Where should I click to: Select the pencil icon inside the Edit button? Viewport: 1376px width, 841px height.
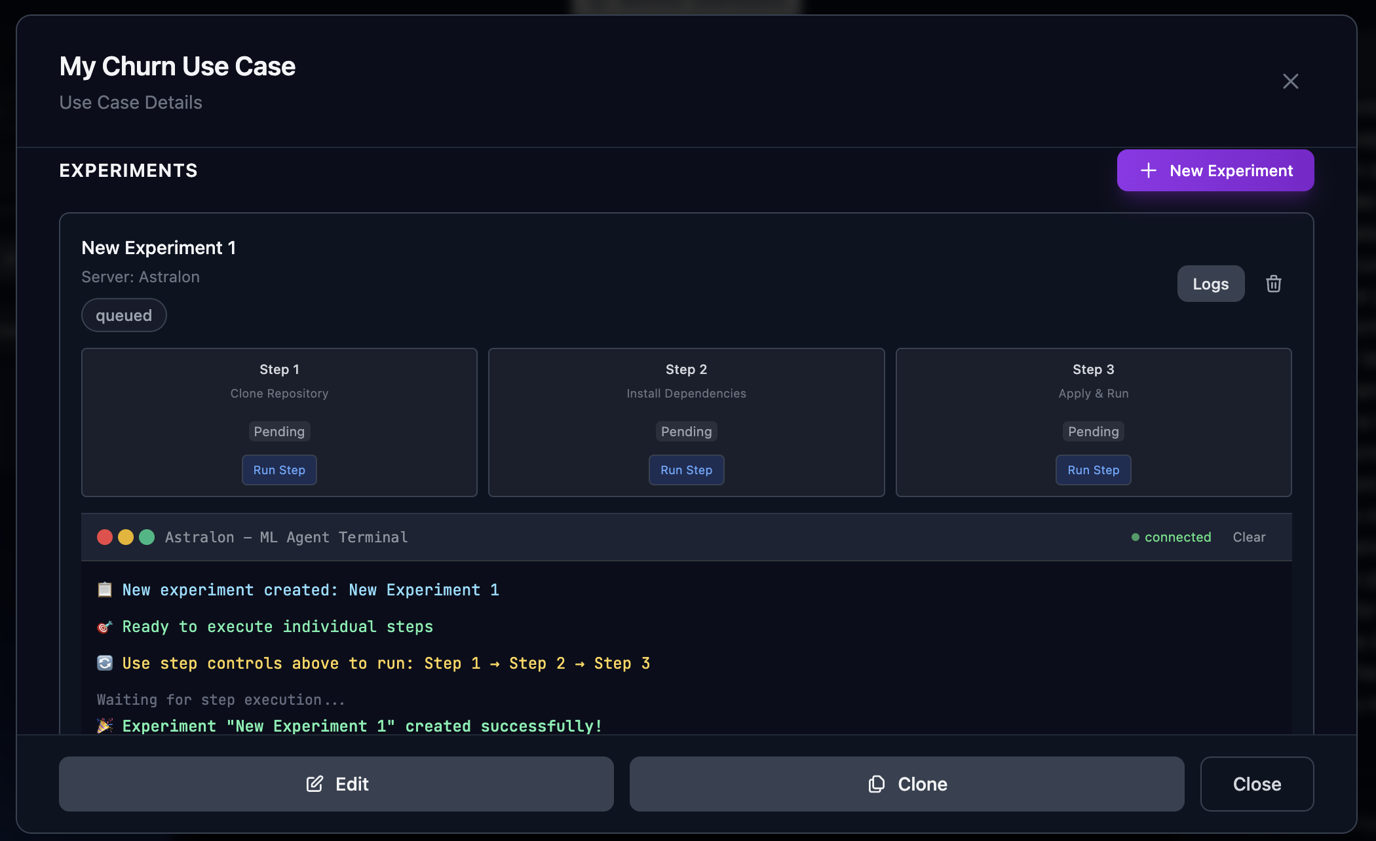315,784
